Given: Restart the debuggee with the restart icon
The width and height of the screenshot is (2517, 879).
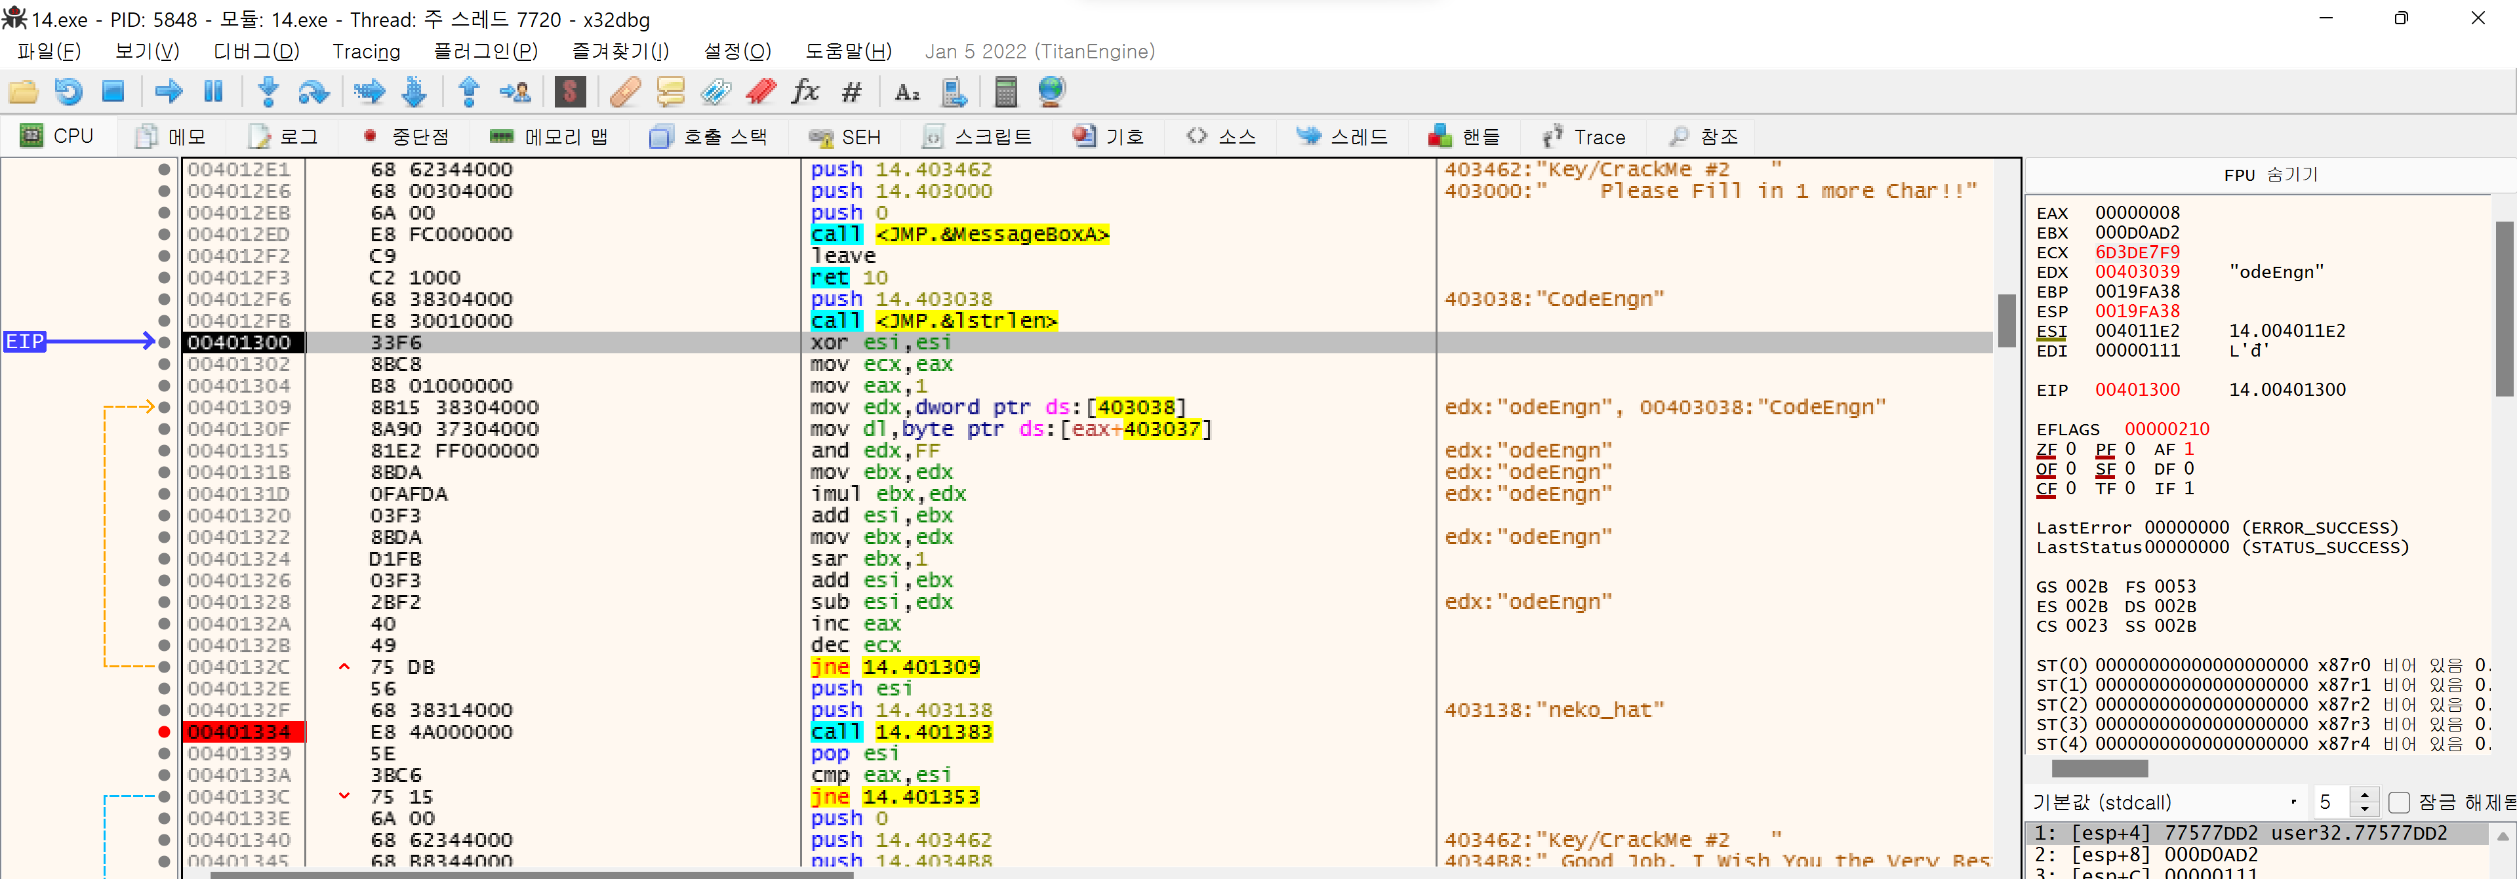Looking at the screenshot, I should pos(68,92).
